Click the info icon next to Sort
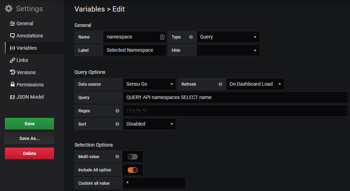350x191 pixels. point(117,124)
